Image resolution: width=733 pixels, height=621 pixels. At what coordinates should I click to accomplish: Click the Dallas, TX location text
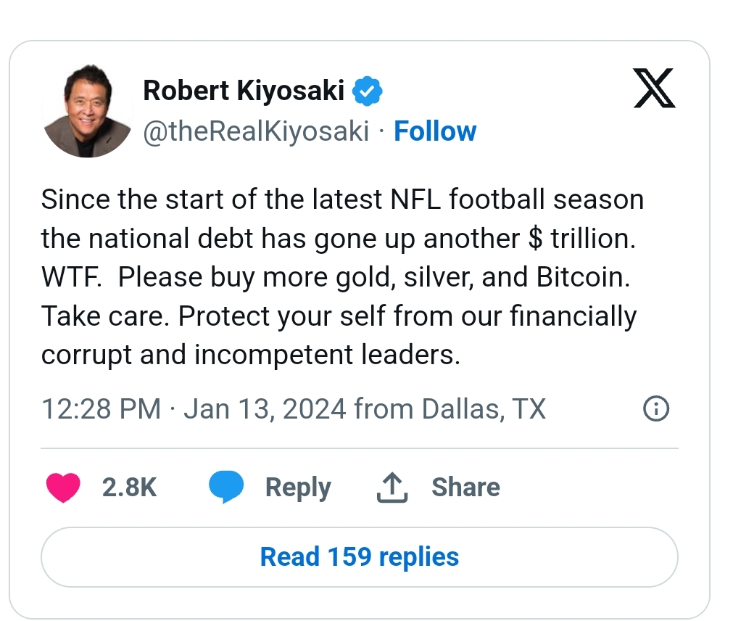coord(484,409)
